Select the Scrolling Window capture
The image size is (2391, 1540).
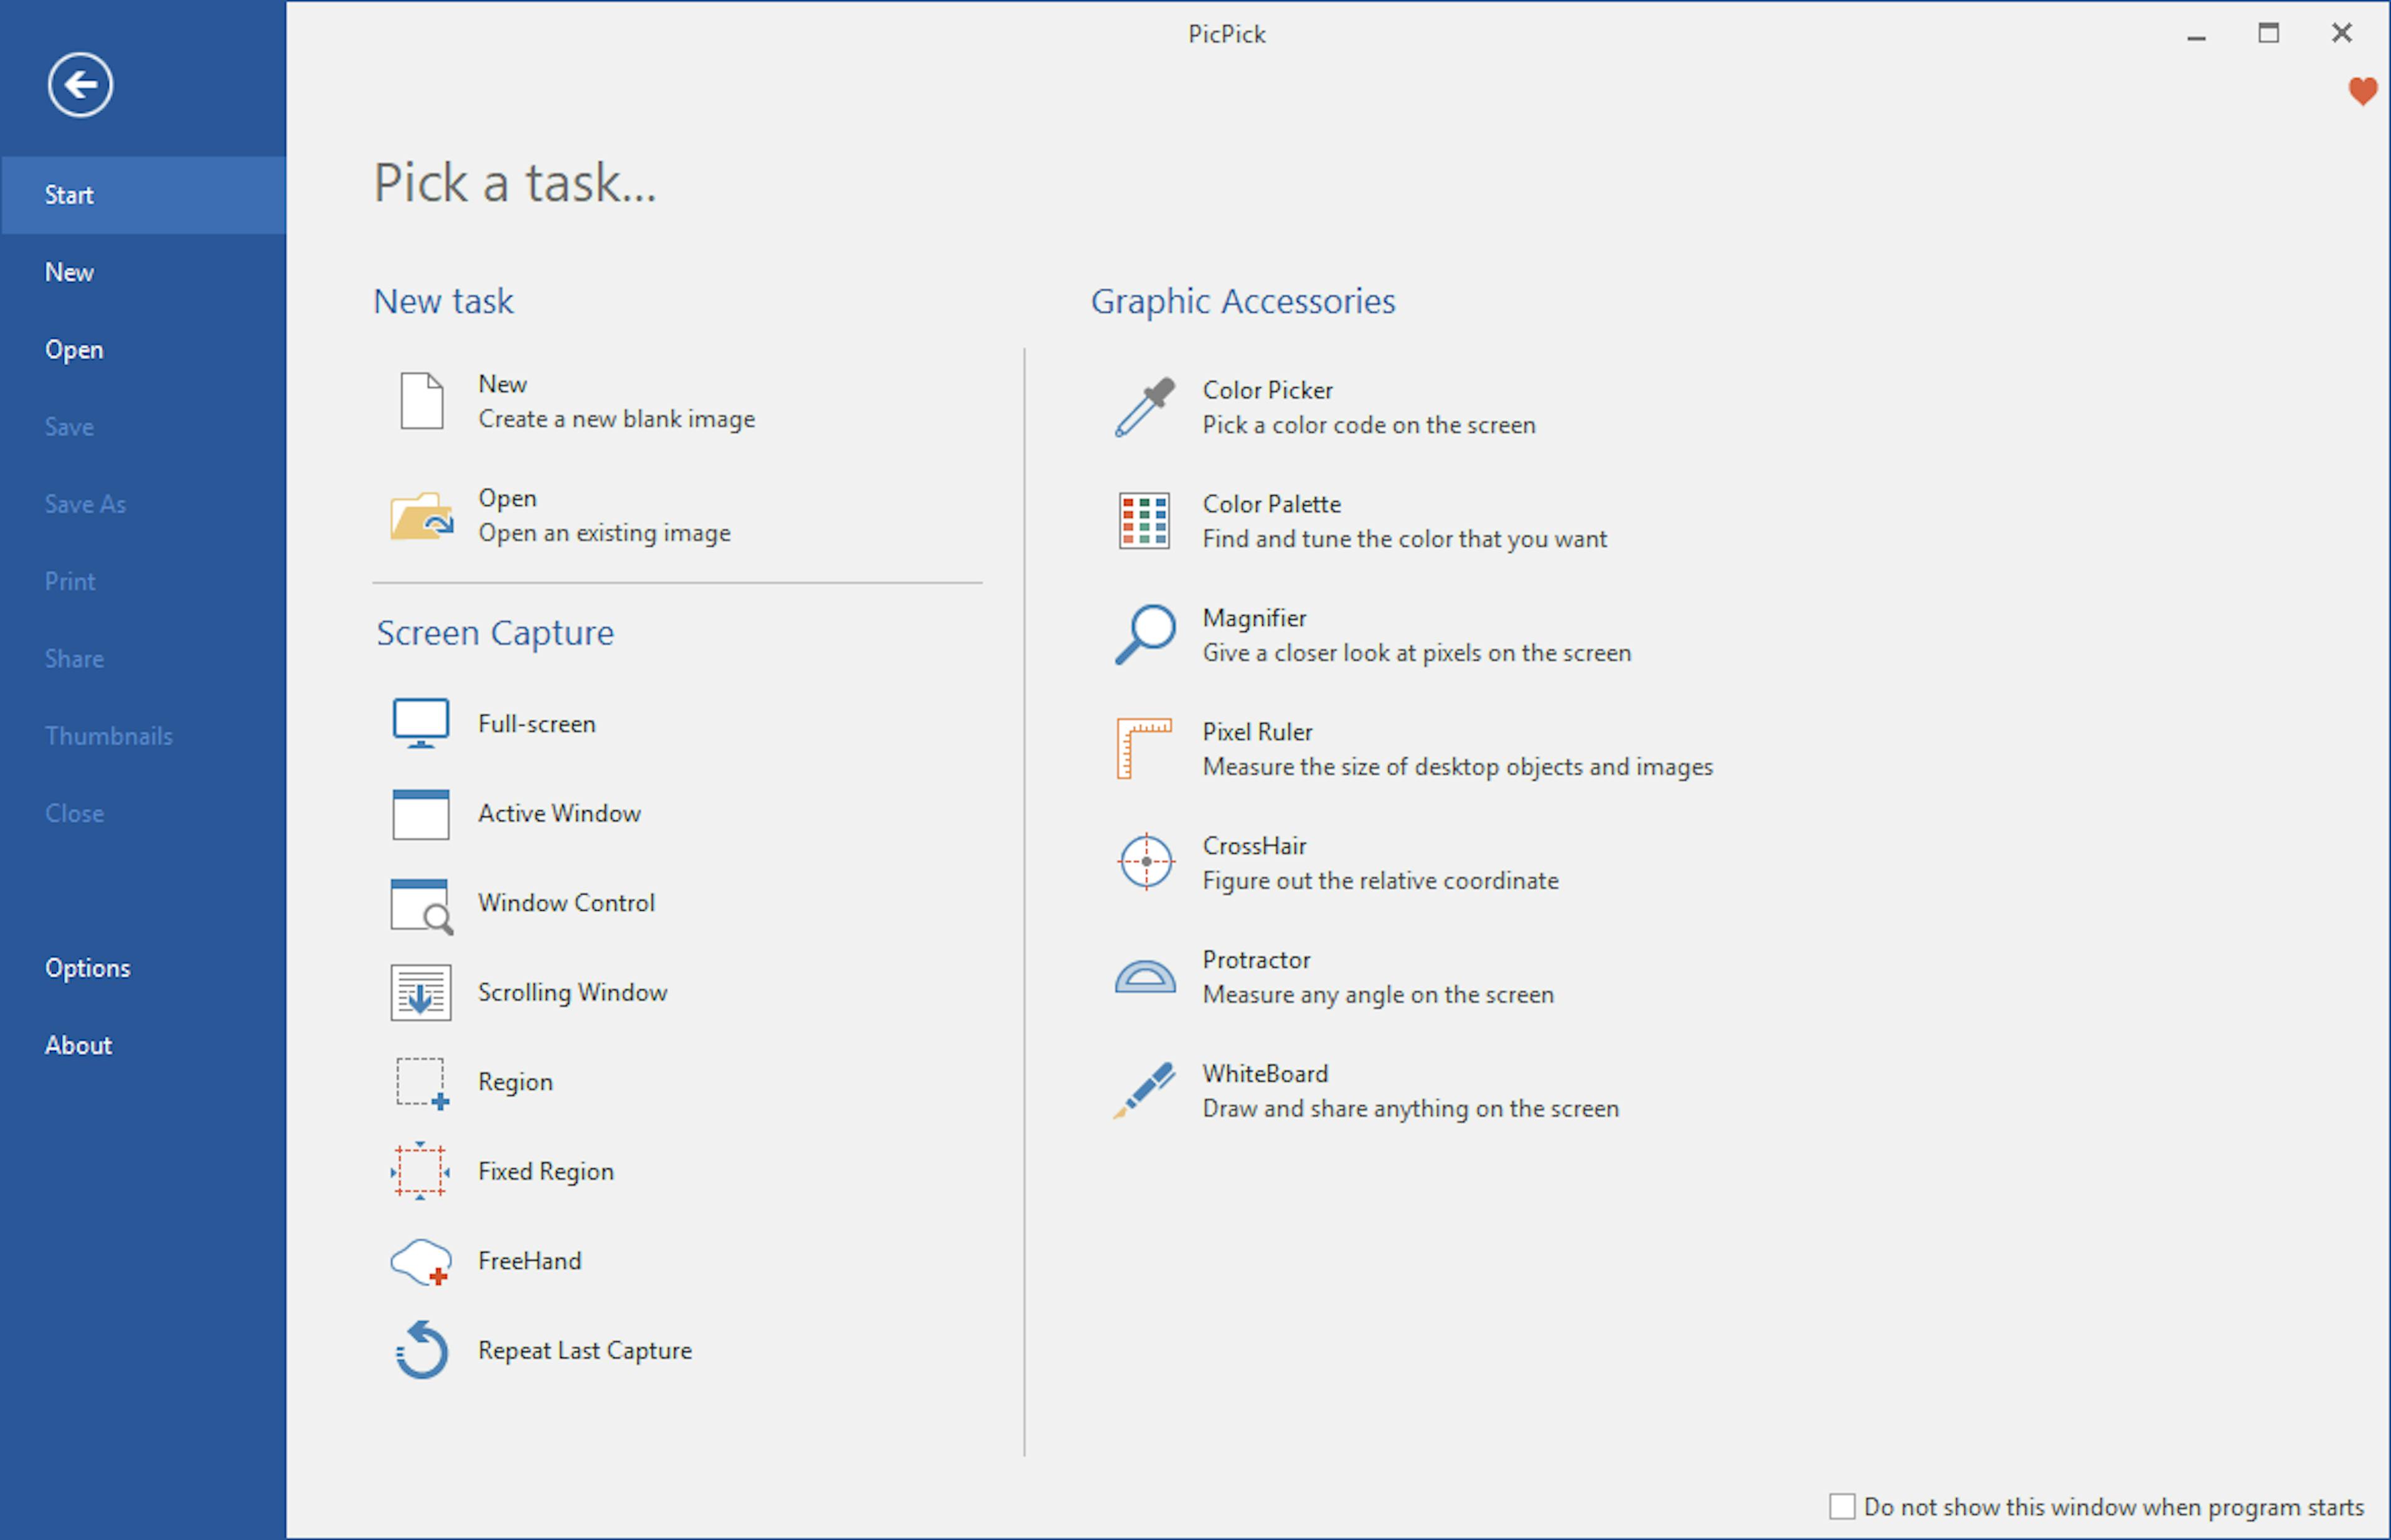[573, 991]
